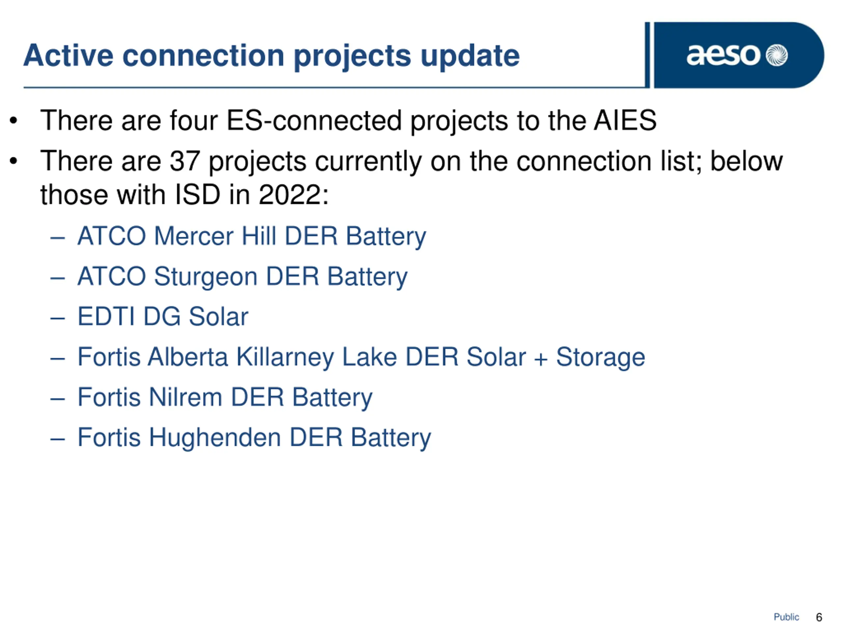Select 'Fortis Nilrem DER Battery' entry
The image size is (843, 632).
coord(225,398)
